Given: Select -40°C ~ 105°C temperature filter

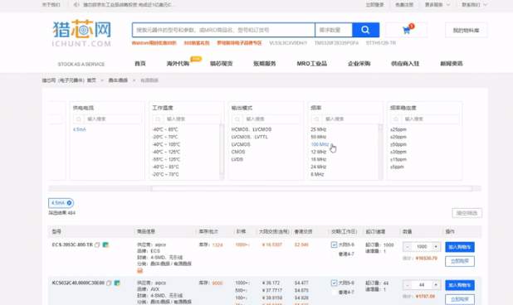Looking at the screenshot, I should [x=166, y=144].
